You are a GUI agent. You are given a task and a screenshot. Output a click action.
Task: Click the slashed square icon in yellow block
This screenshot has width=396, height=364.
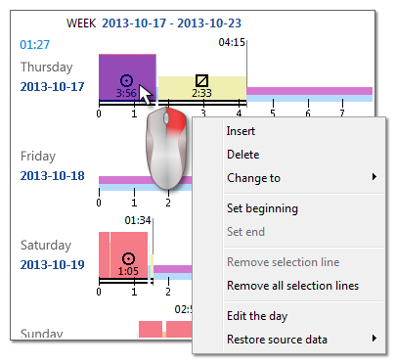point(201,80)
